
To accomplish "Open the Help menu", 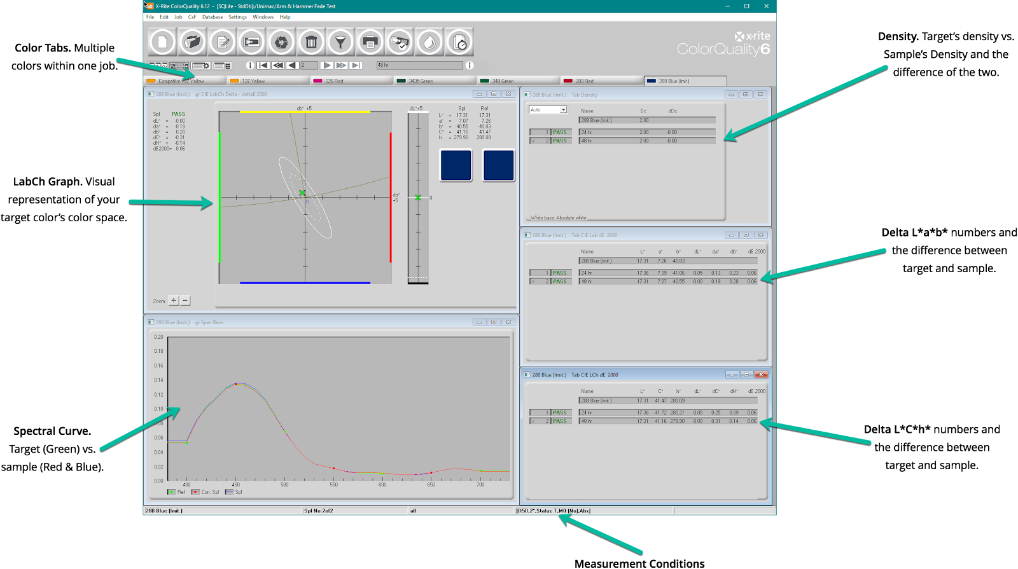I will 285,17.
